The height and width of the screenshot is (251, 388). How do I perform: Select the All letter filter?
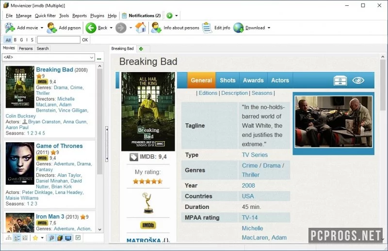(8, 40)
